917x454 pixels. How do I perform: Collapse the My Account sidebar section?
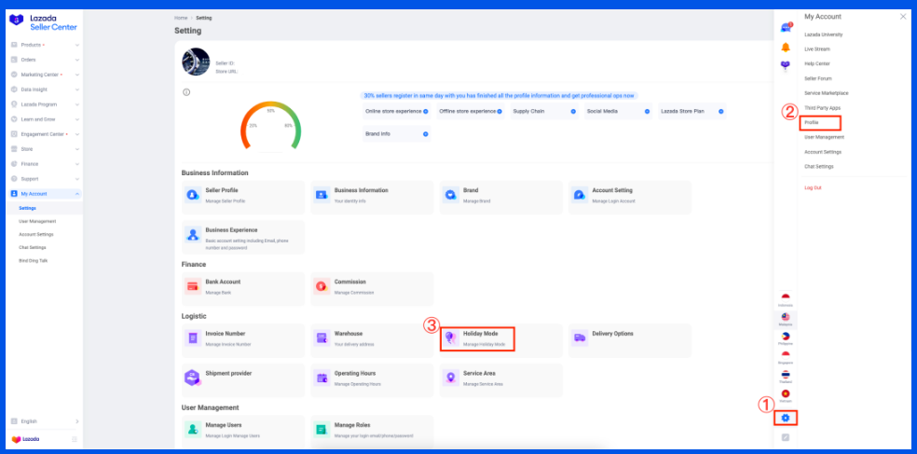click(76, 193)
